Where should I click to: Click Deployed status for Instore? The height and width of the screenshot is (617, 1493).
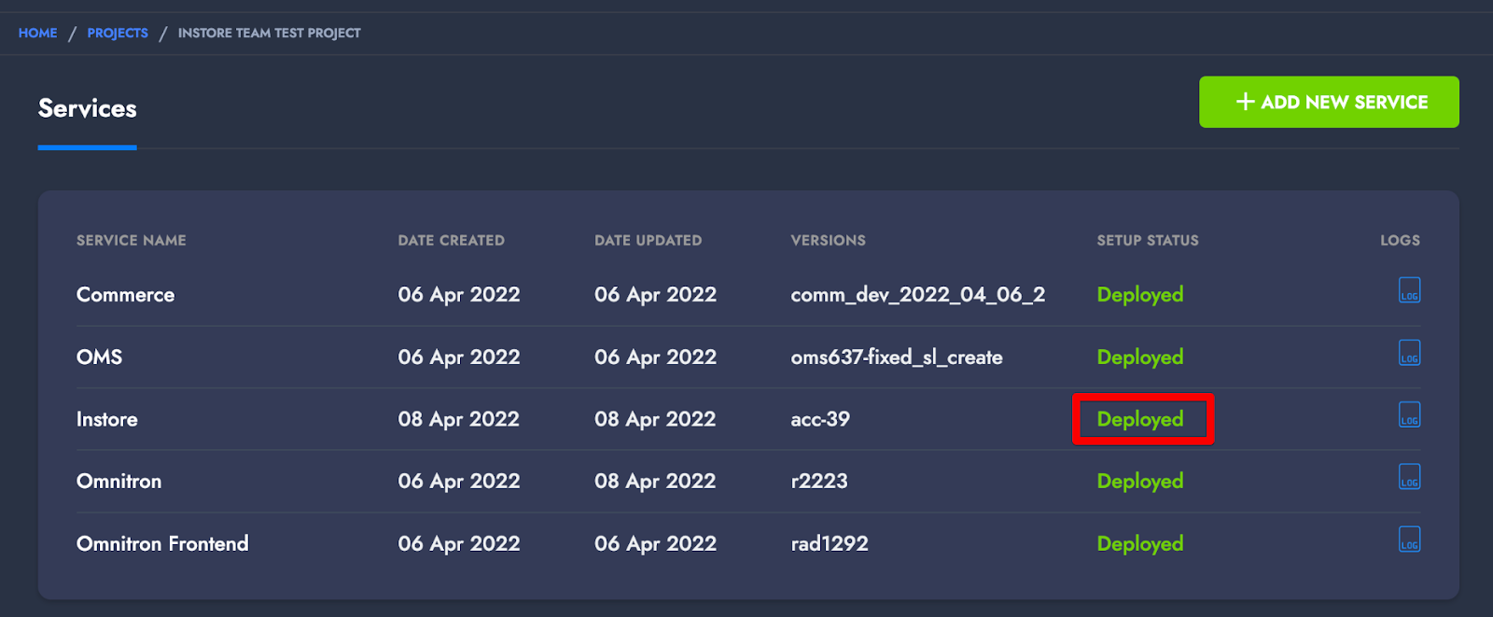coord(1140,419)
